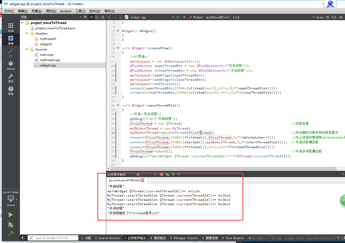Viewport: 345px width, 243px height.
Task: Toggle the left sidebar visibility button
Action: click(x=23, y=238)
